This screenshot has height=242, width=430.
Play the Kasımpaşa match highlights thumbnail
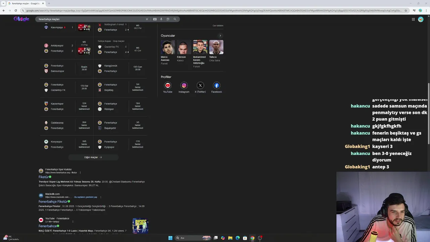[84, 28]
